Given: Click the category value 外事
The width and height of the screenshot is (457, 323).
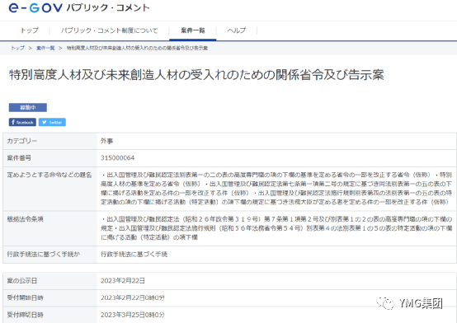Looking at the screenshot, I should pyautogui.click(x=106, y=141).
